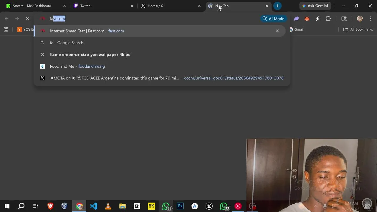Launch Photoshop from the taskbar

[180, 206]
